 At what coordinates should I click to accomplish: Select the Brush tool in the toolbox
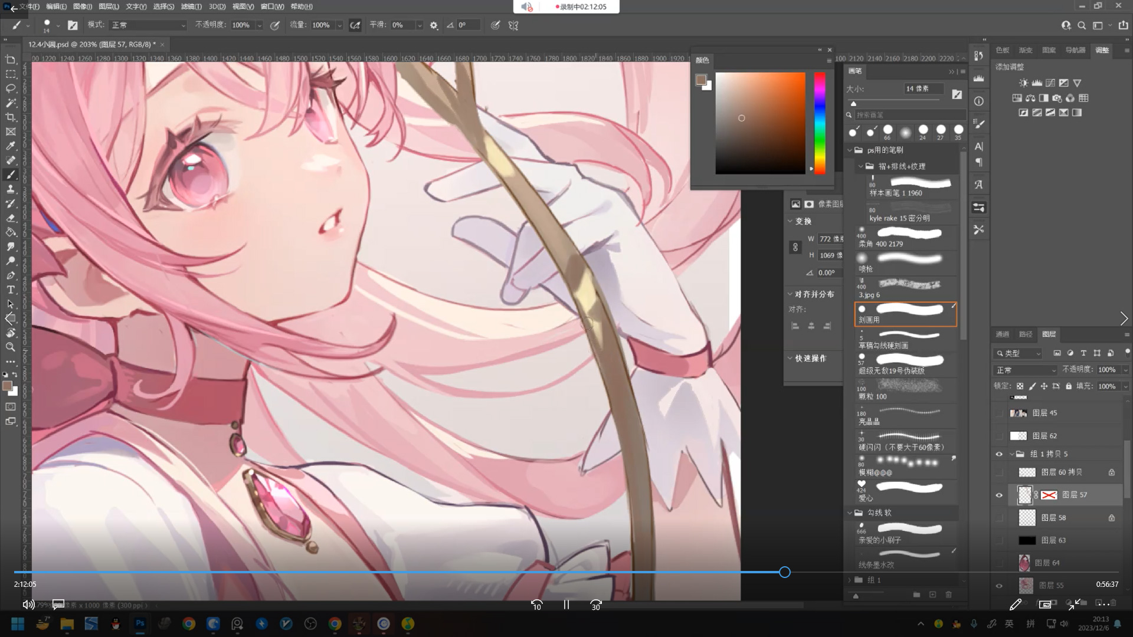point(11,175)
